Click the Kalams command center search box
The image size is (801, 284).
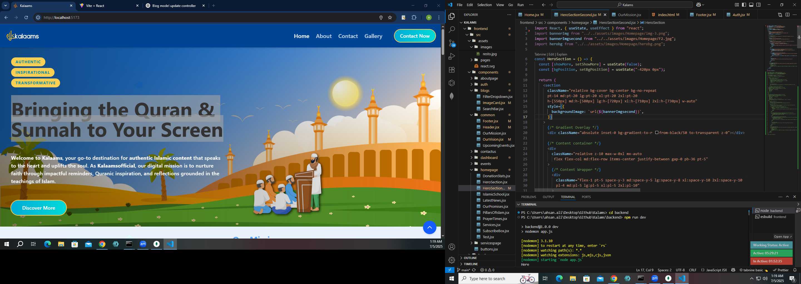624,5
